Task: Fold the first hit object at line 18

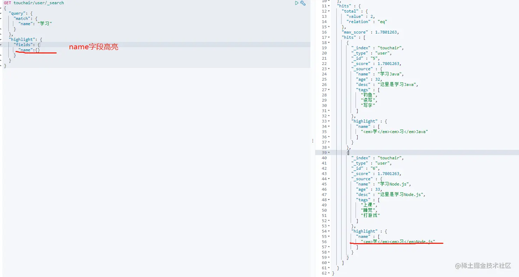Action: [330, 43]
